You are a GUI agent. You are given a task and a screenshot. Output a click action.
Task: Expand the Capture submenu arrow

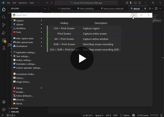(41, 21)
